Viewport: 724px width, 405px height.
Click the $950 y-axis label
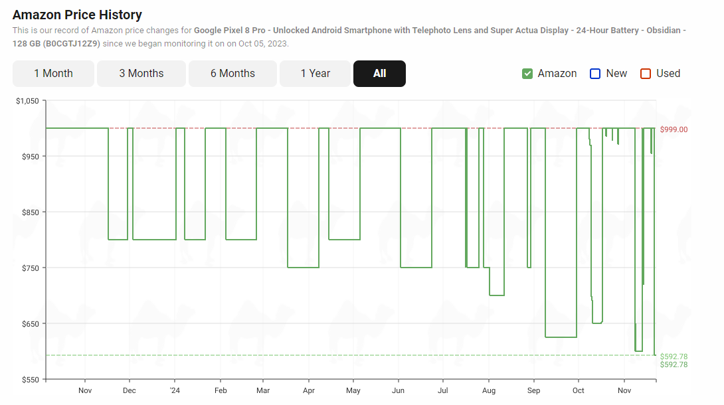31,157
